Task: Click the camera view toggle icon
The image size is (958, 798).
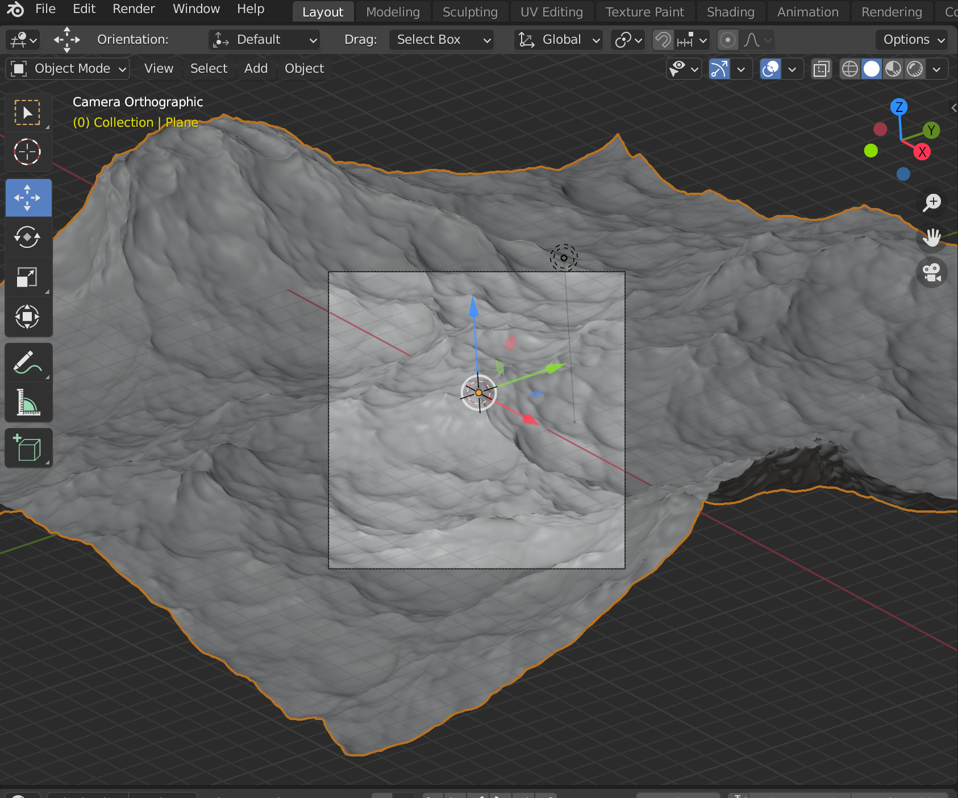Action: coord(931,272)
